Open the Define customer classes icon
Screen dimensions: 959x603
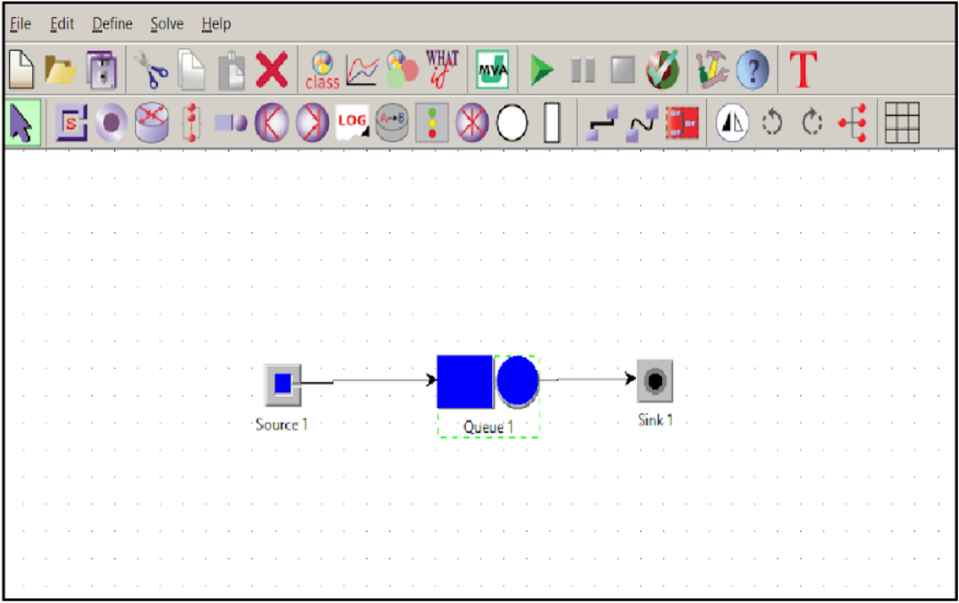click(x=322, y=70)
